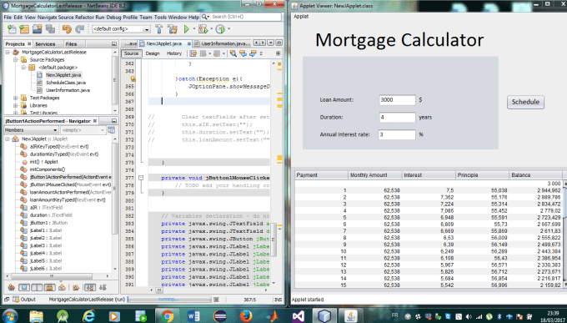The height and width of the screenshot is (323, 567).
Task: Open the Members dropdown in Navigator
Action: pos(31,130)
